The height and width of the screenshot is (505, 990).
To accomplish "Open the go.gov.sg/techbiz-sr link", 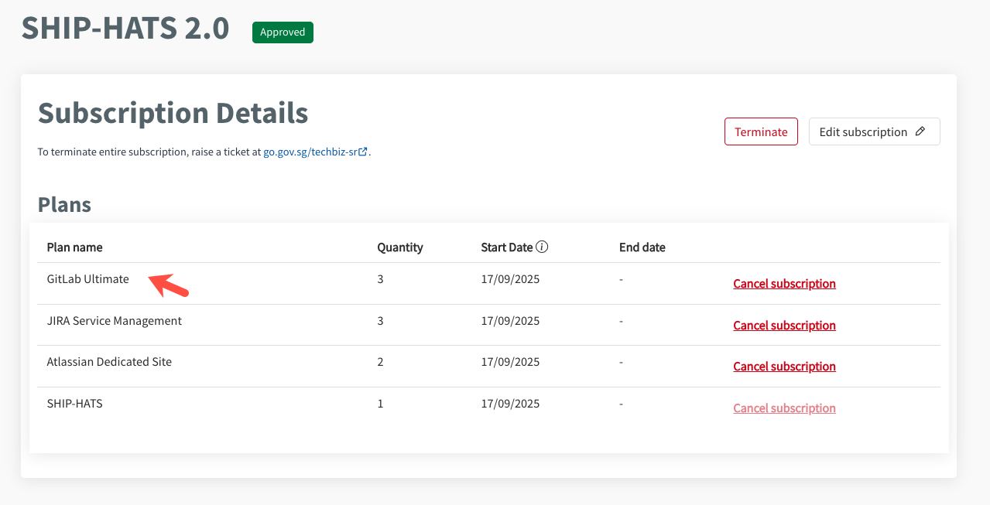I will (310, 152).
